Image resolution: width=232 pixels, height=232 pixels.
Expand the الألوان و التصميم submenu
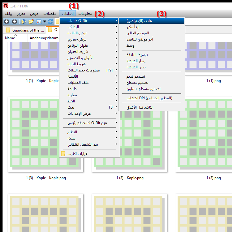pyautogui.click(x=89, y=58)
